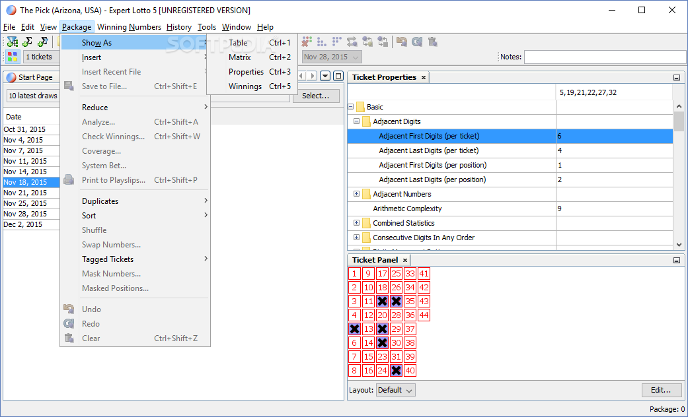
Task: Click the scroll-tabs-right arrow icon
Action: click(311, 77)
